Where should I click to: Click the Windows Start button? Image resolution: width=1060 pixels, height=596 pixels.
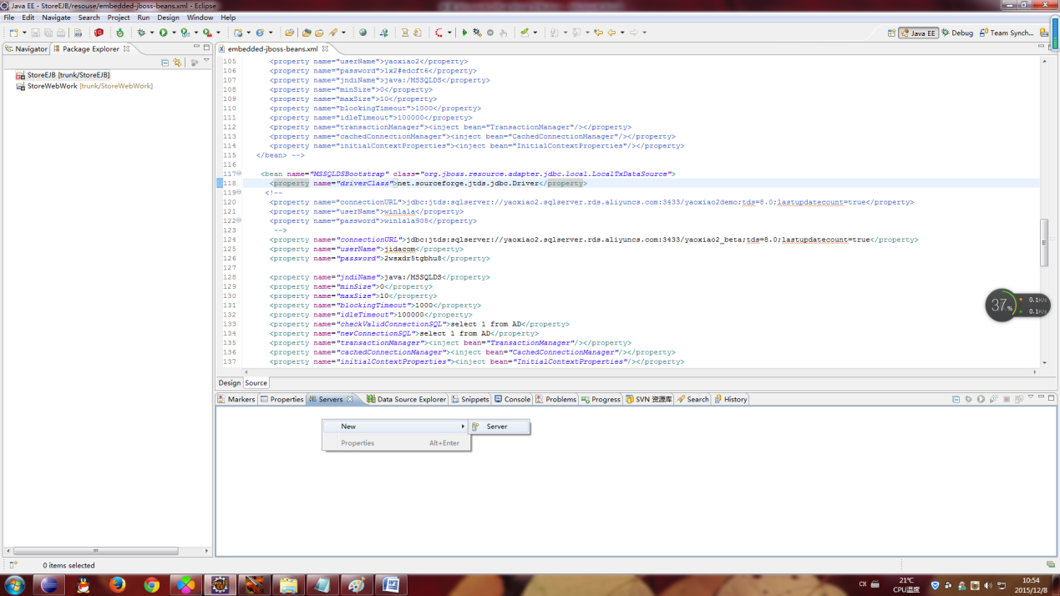pyautogui.click(x=14, y=584)
